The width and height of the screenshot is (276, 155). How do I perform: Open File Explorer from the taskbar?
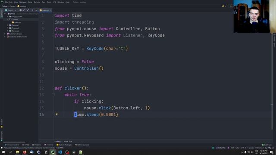(x=18, y=152)
